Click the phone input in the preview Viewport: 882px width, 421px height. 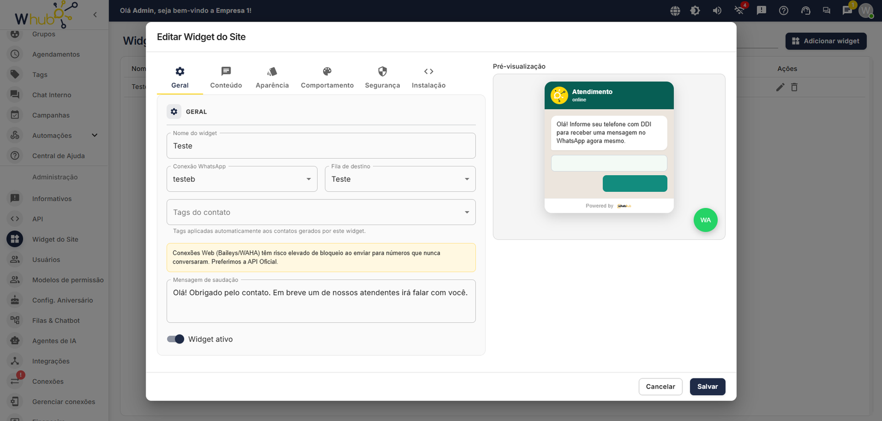click(609, 163)
